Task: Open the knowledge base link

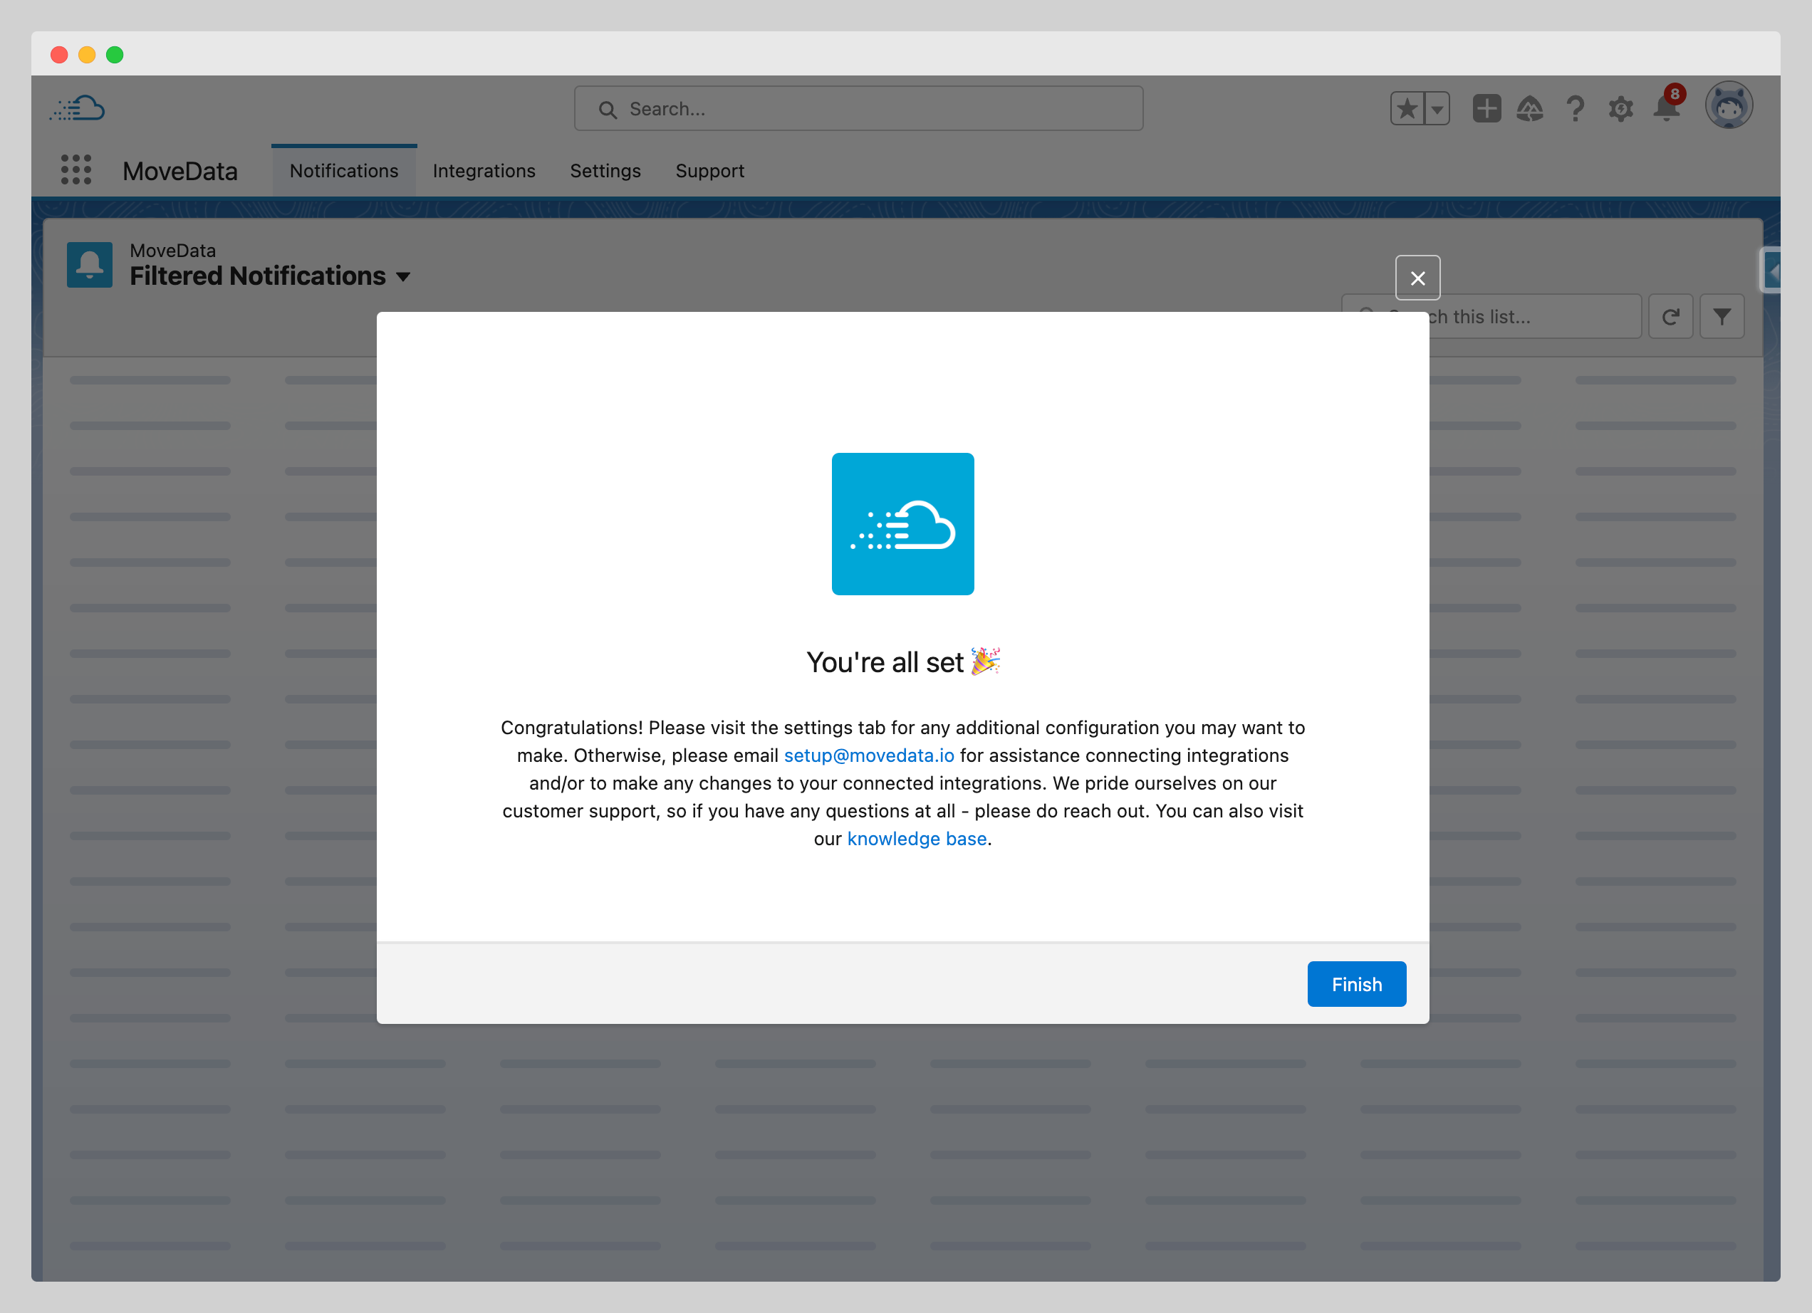Action: 917,839
